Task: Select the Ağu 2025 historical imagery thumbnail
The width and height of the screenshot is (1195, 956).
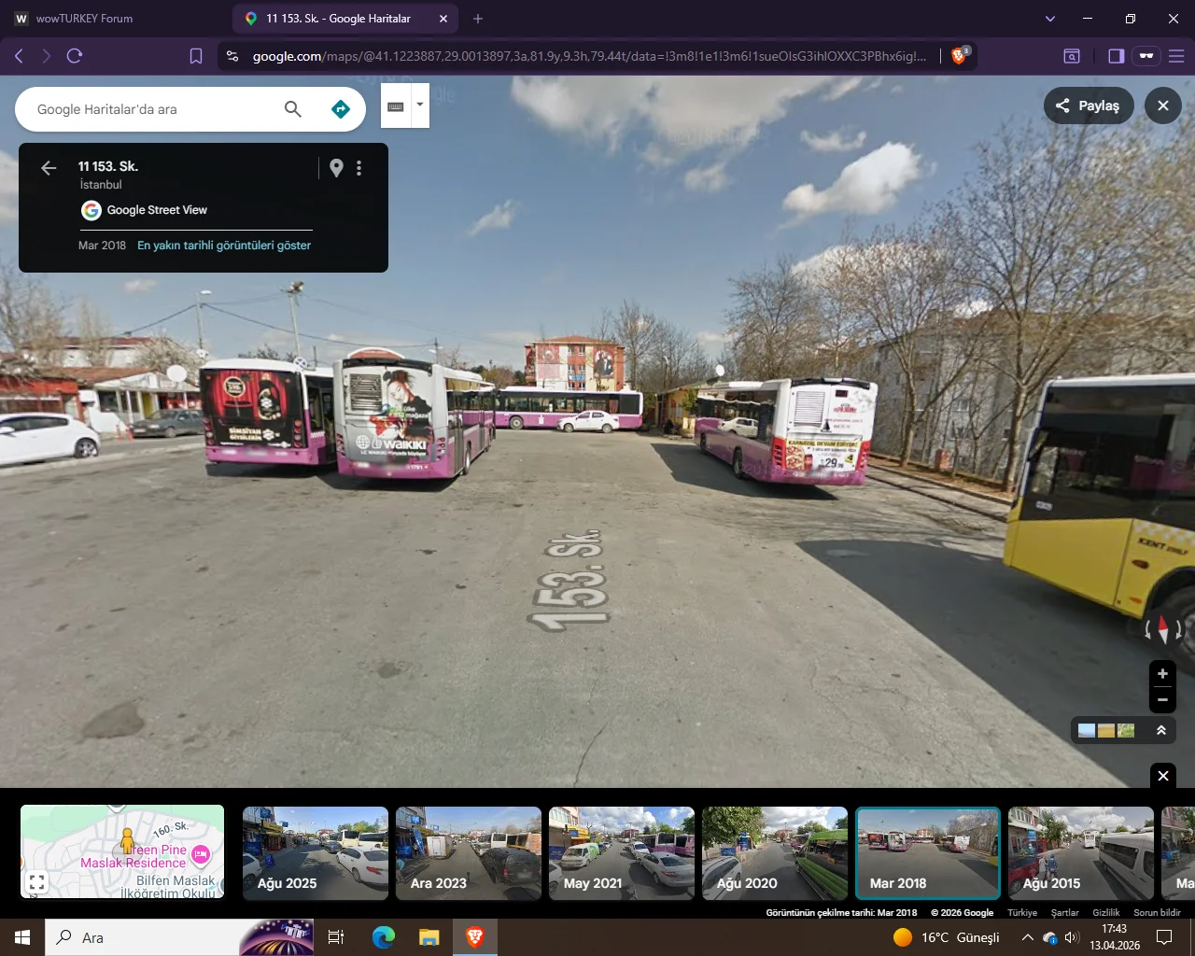Action: pos(316,853)
